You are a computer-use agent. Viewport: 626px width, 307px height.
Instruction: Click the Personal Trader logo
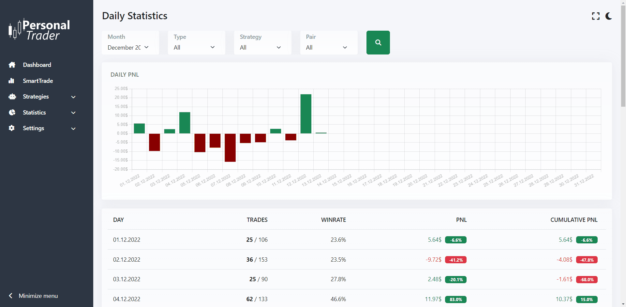coord(39,29)
